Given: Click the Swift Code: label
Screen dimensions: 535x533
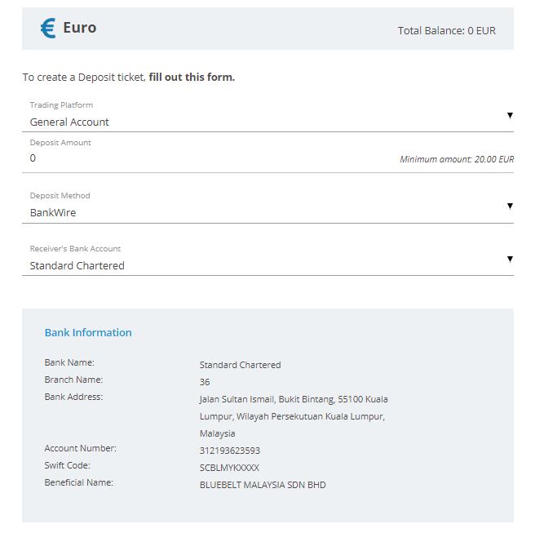Looking at the screenshot, I should coord(67,465).
